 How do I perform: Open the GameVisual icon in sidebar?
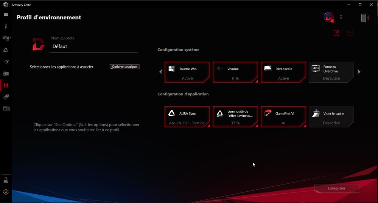click(x=6, y=62)
